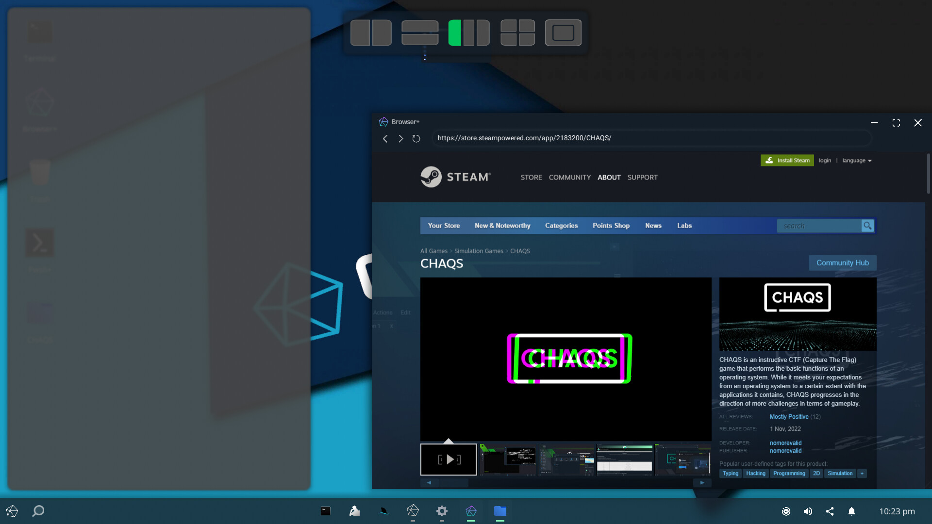Click the share icon in the system tray
932x524 pixels.
tap(830, 511)
